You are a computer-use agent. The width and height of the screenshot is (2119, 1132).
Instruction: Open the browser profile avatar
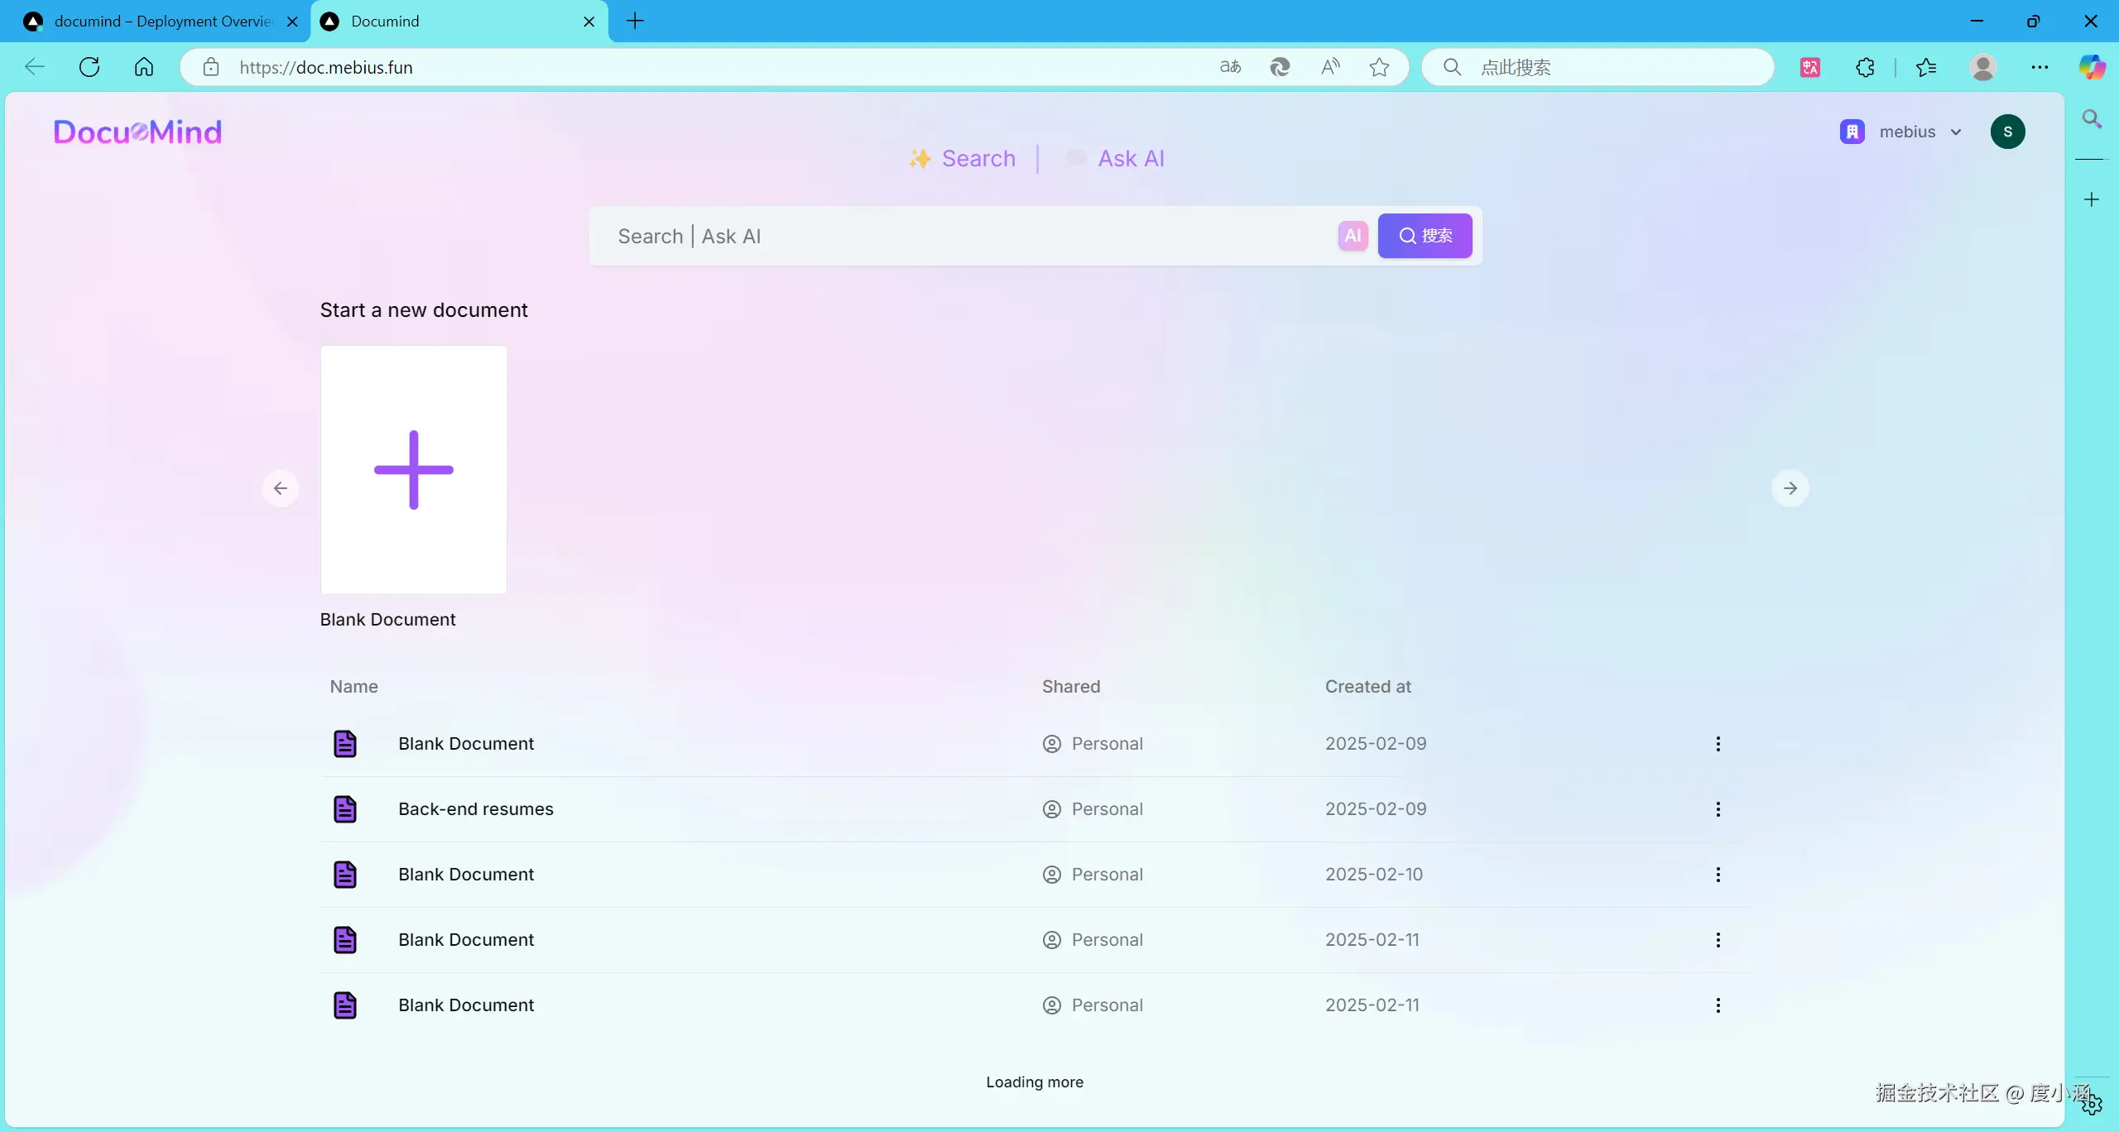pyautogui.click(x=1983, y=67)
